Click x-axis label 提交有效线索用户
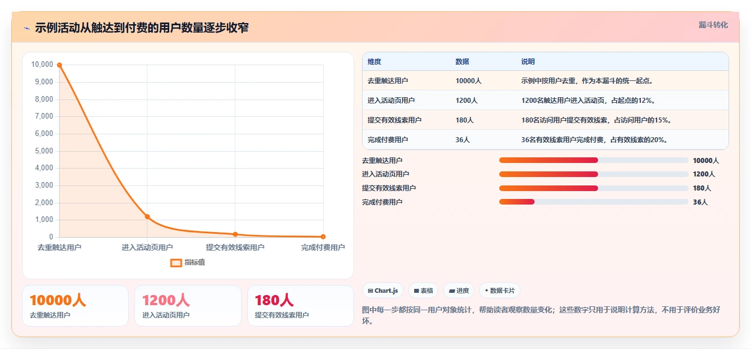The height and width of the screenshot is (349, 751). (x=235, y=247)
